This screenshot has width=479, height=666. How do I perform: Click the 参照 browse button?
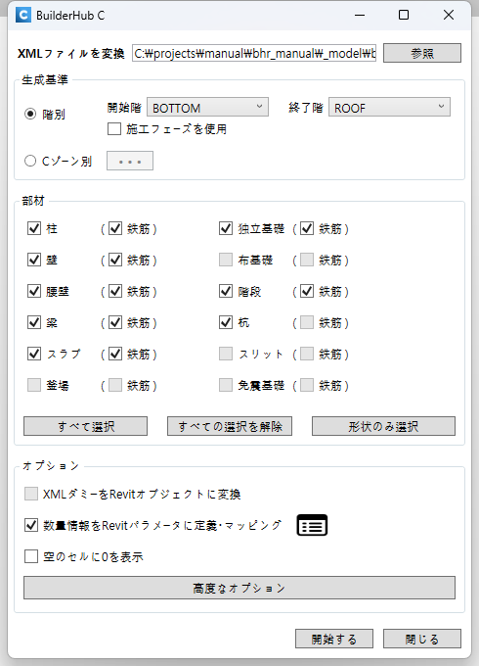(x=422, y=53)
